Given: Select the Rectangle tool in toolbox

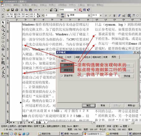Looking at the screenshot, I should (3, 38).
